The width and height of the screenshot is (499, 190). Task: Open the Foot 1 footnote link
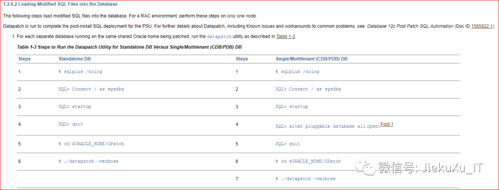[387, 124]
